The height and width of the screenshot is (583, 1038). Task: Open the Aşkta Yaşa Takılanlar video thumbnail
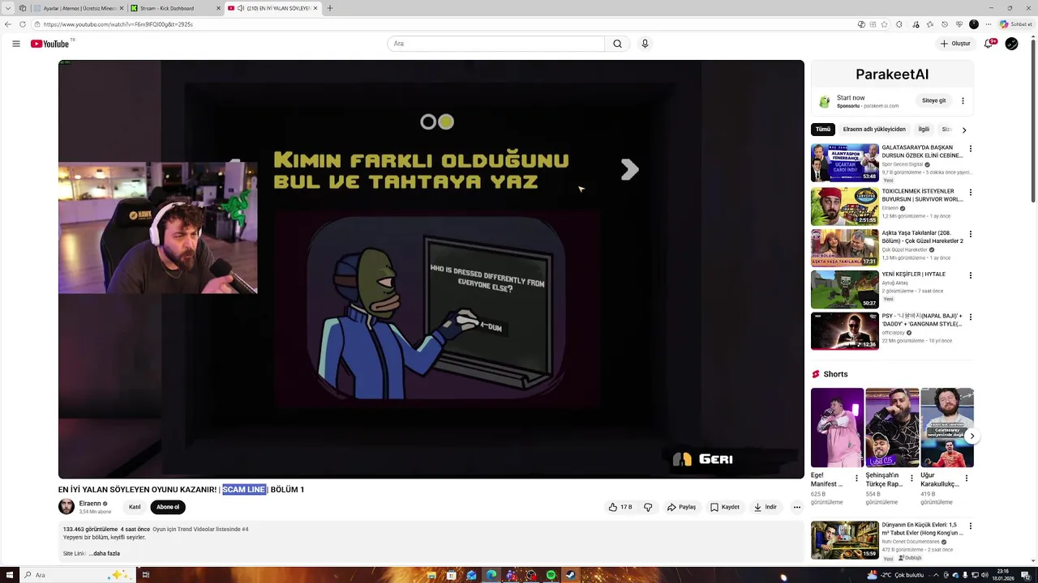(x=845, y=248)
